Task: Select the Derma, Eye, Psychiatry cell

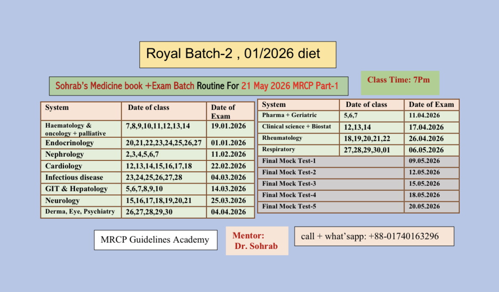Action: pyautogui.click(x=80, y=212)
